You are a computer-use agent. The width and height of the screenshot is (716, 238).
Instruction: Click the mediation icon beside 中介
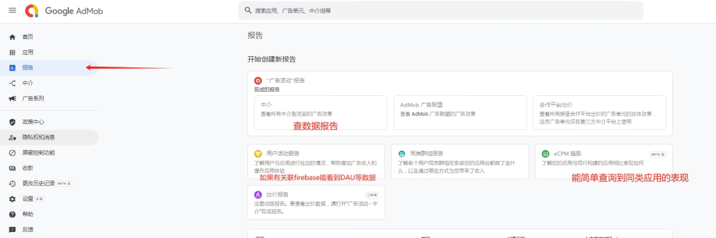pyautogui.click(x=13, y=83)
